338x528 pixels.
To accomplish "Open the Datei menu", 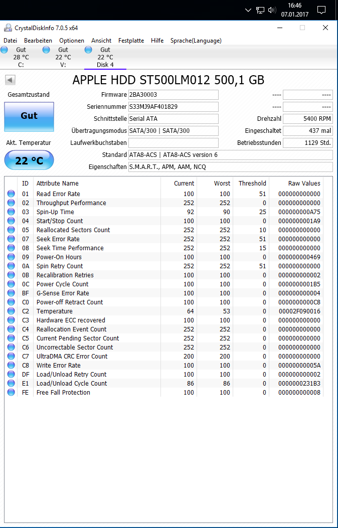I will pos(10,41).
